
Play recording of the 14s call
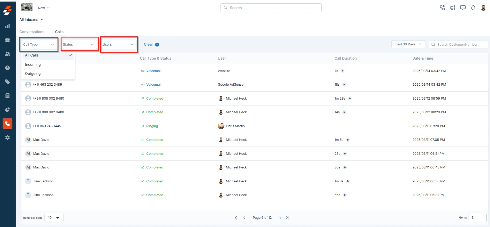pos(344,112)
